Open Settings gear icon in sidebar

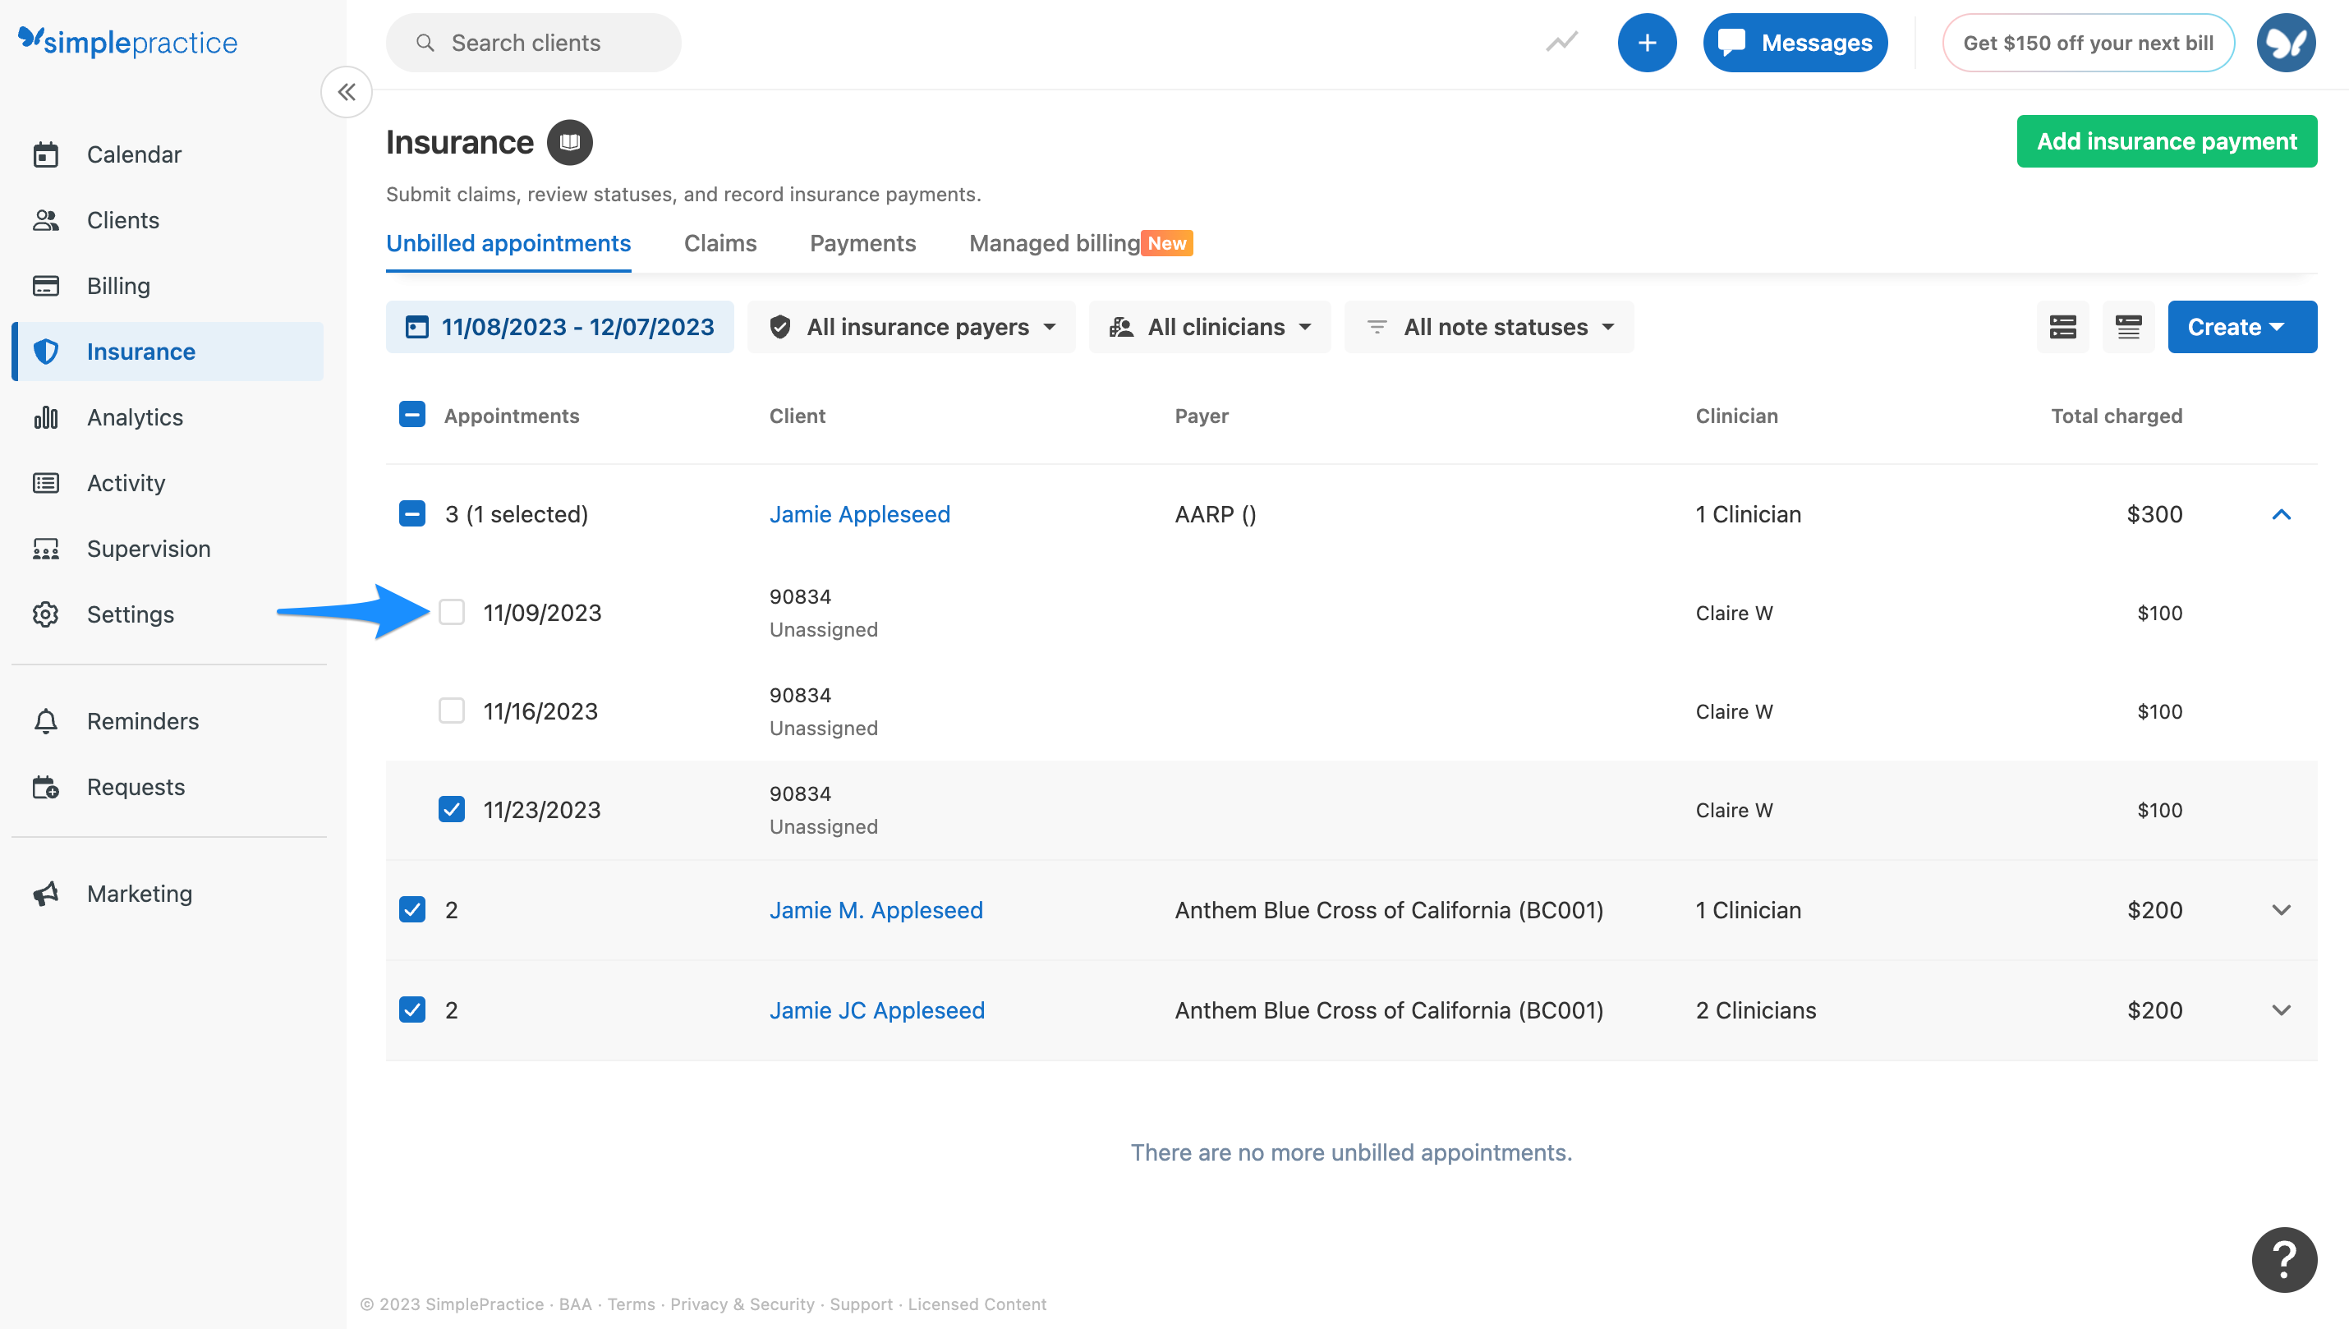click(x=46, y=614)
